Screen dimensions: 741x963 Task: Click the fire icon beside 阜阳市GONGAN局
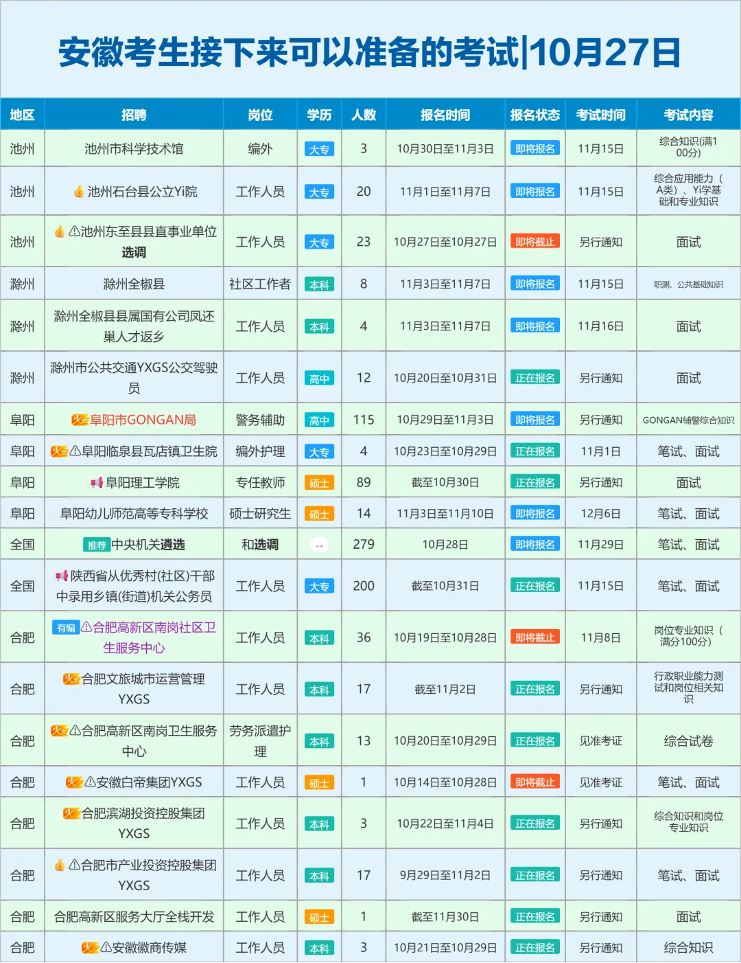(x=80, y=420)
